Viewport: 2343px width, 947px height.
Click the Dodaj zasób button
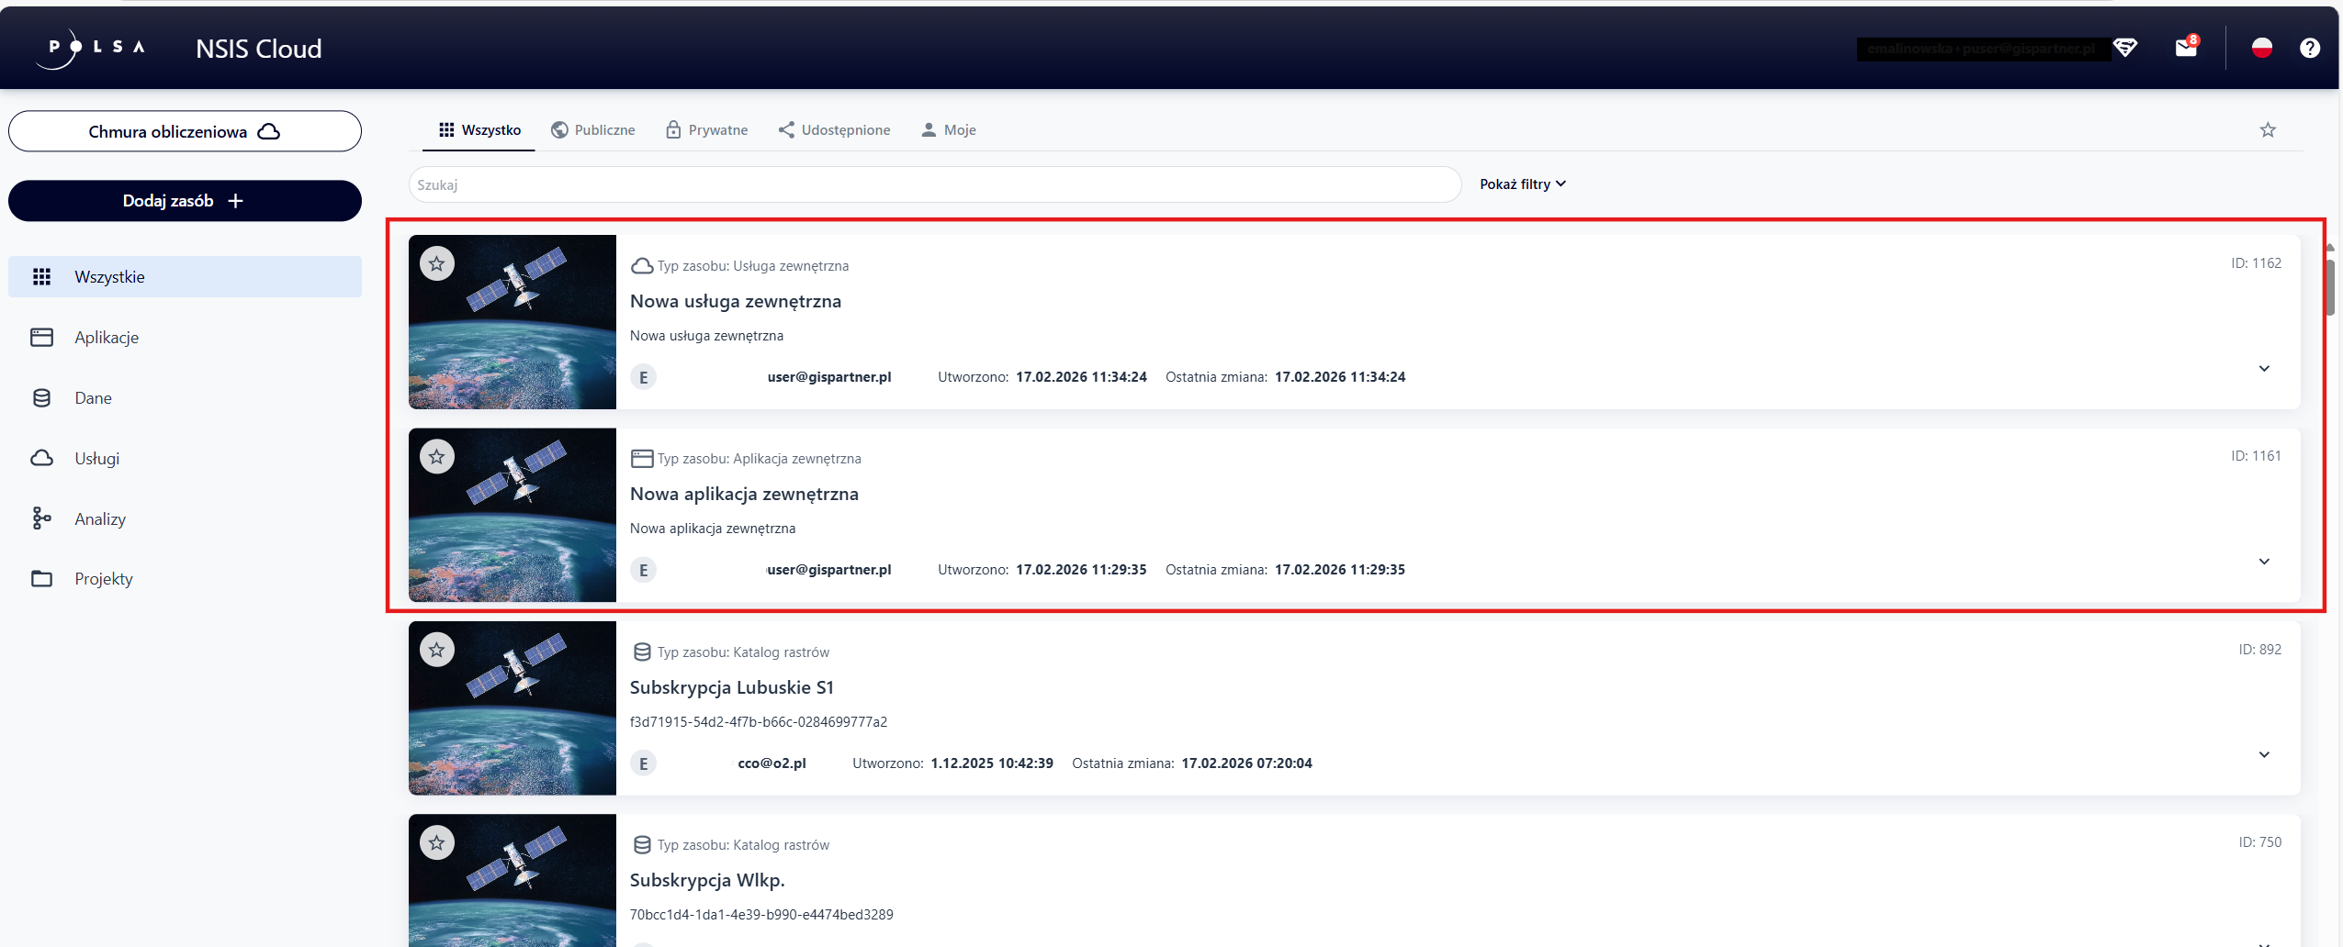[x=185, y=201]
